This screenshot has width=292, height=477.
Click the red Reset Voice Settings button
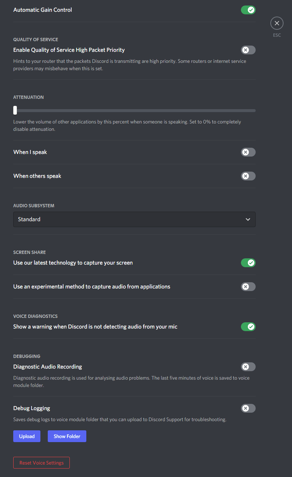click(x=42, y=463)
